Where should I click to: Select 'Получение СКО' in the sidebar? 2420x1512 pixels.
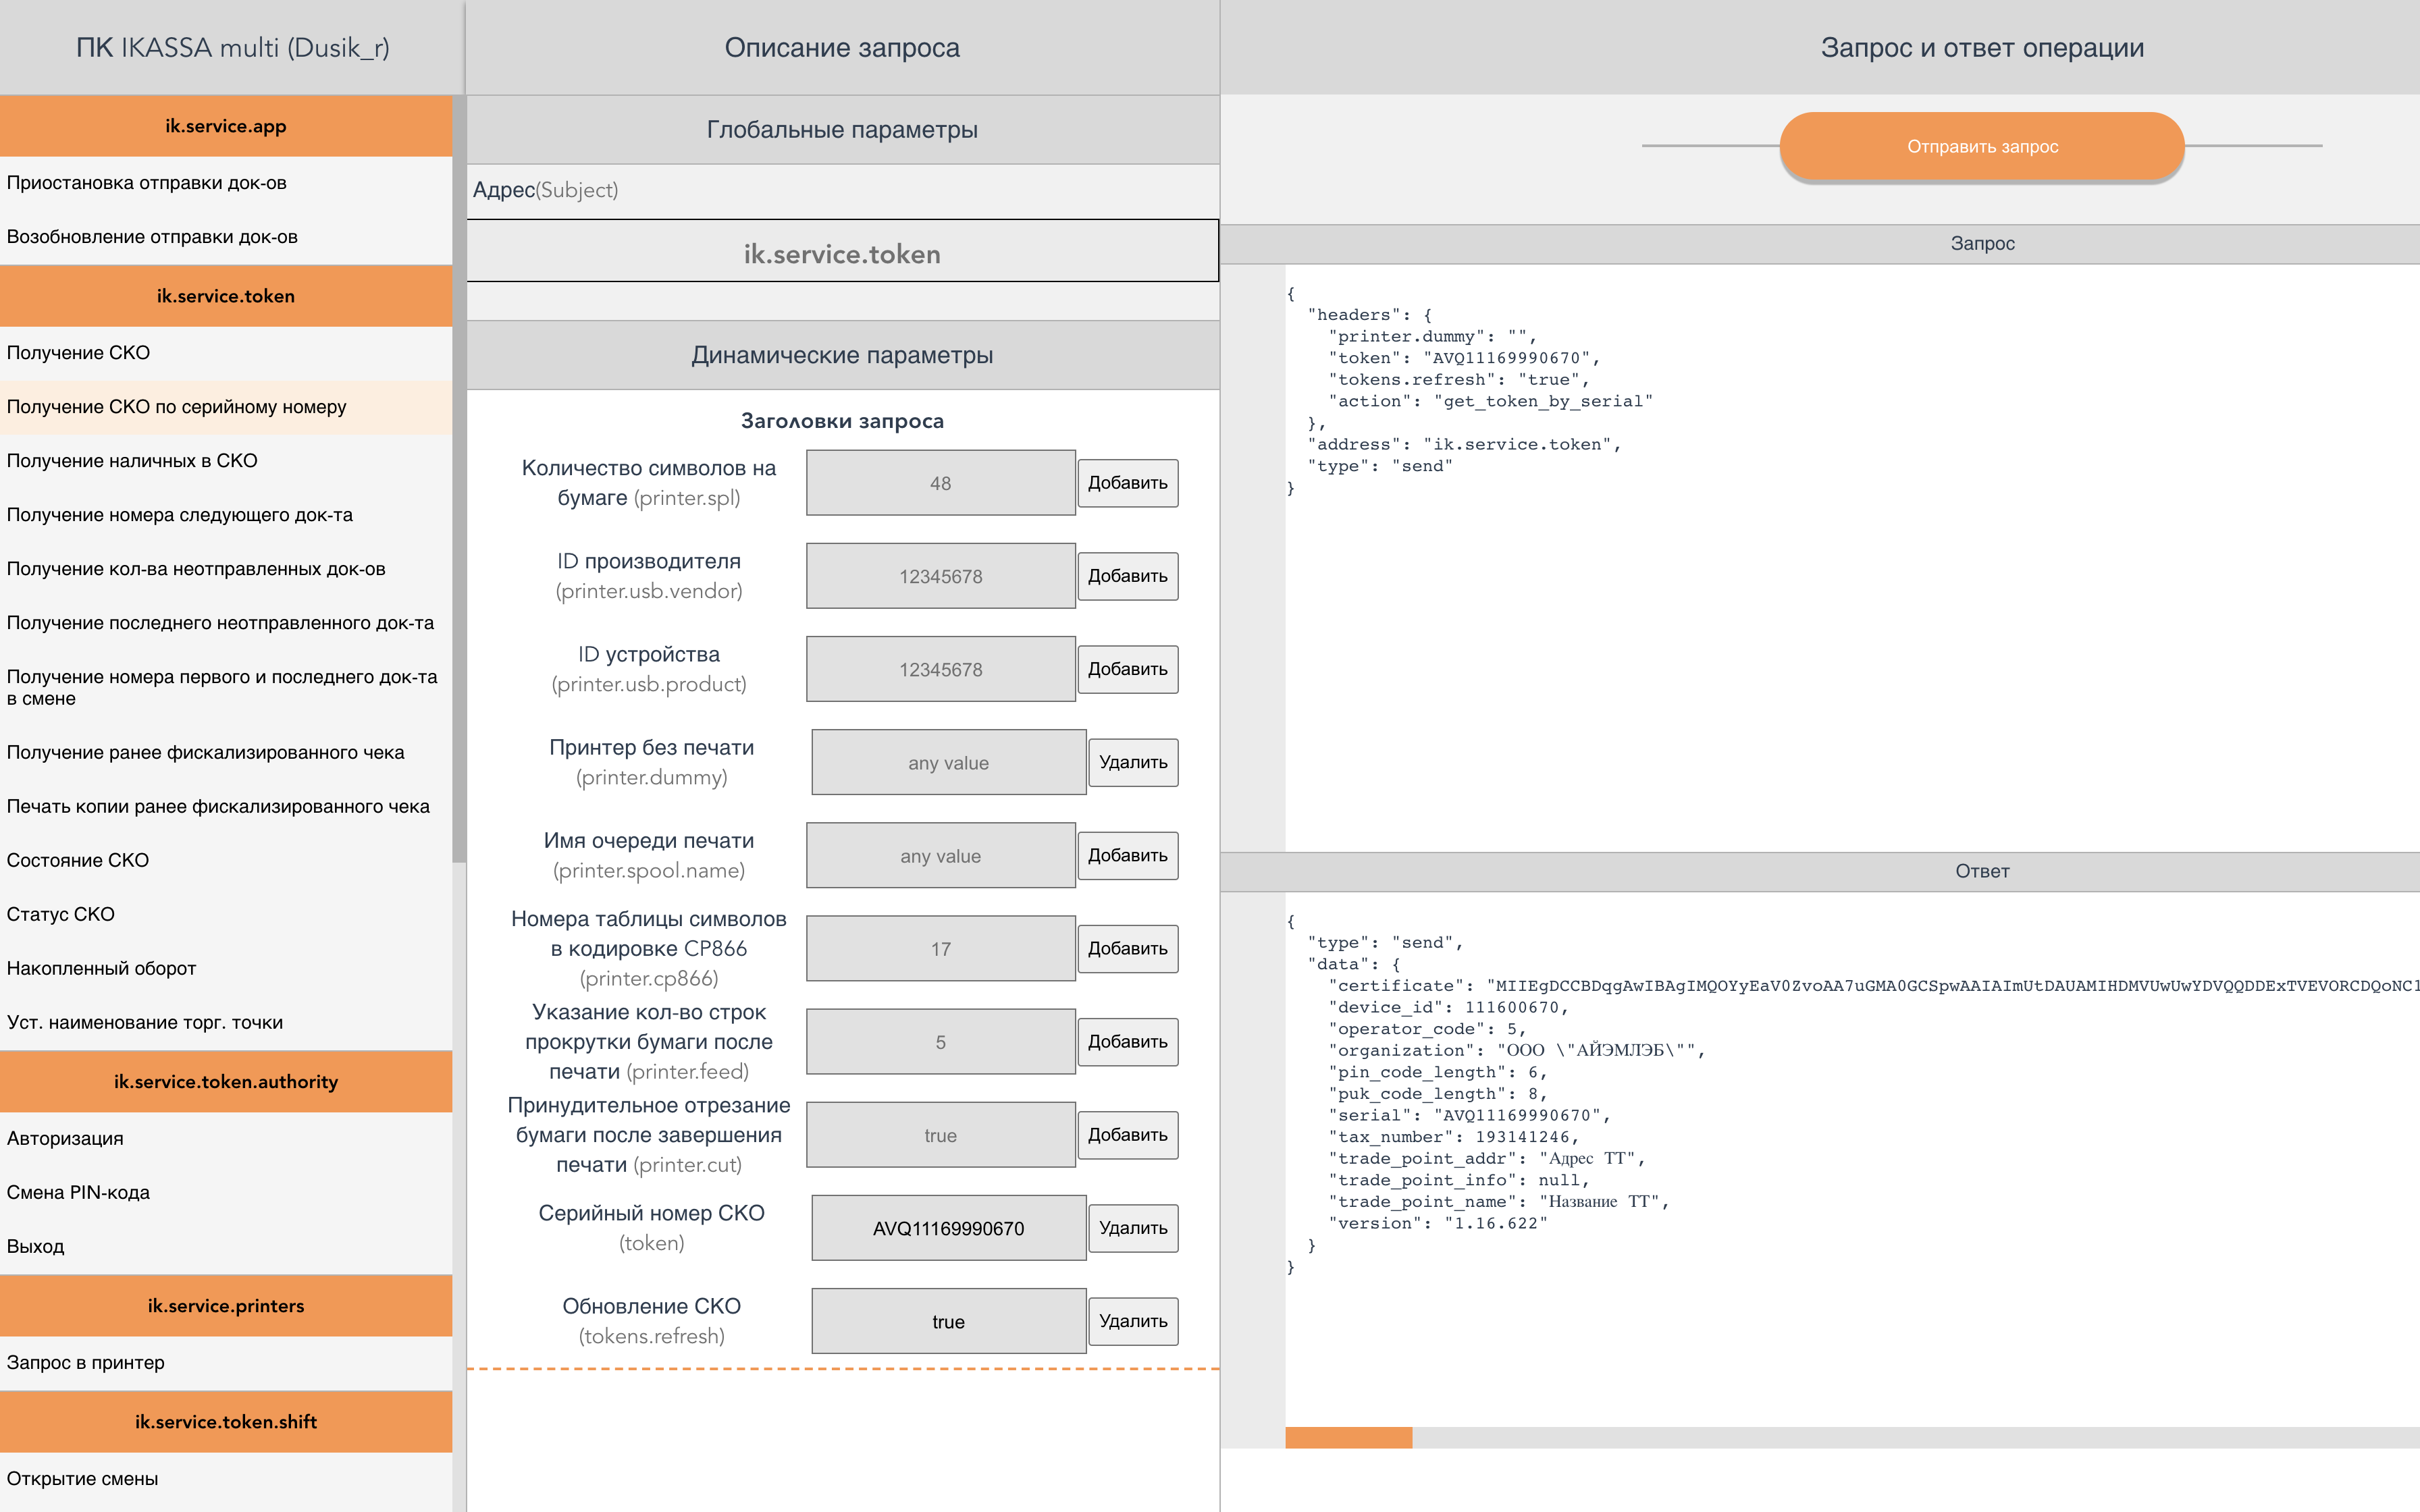pos(78,353)
